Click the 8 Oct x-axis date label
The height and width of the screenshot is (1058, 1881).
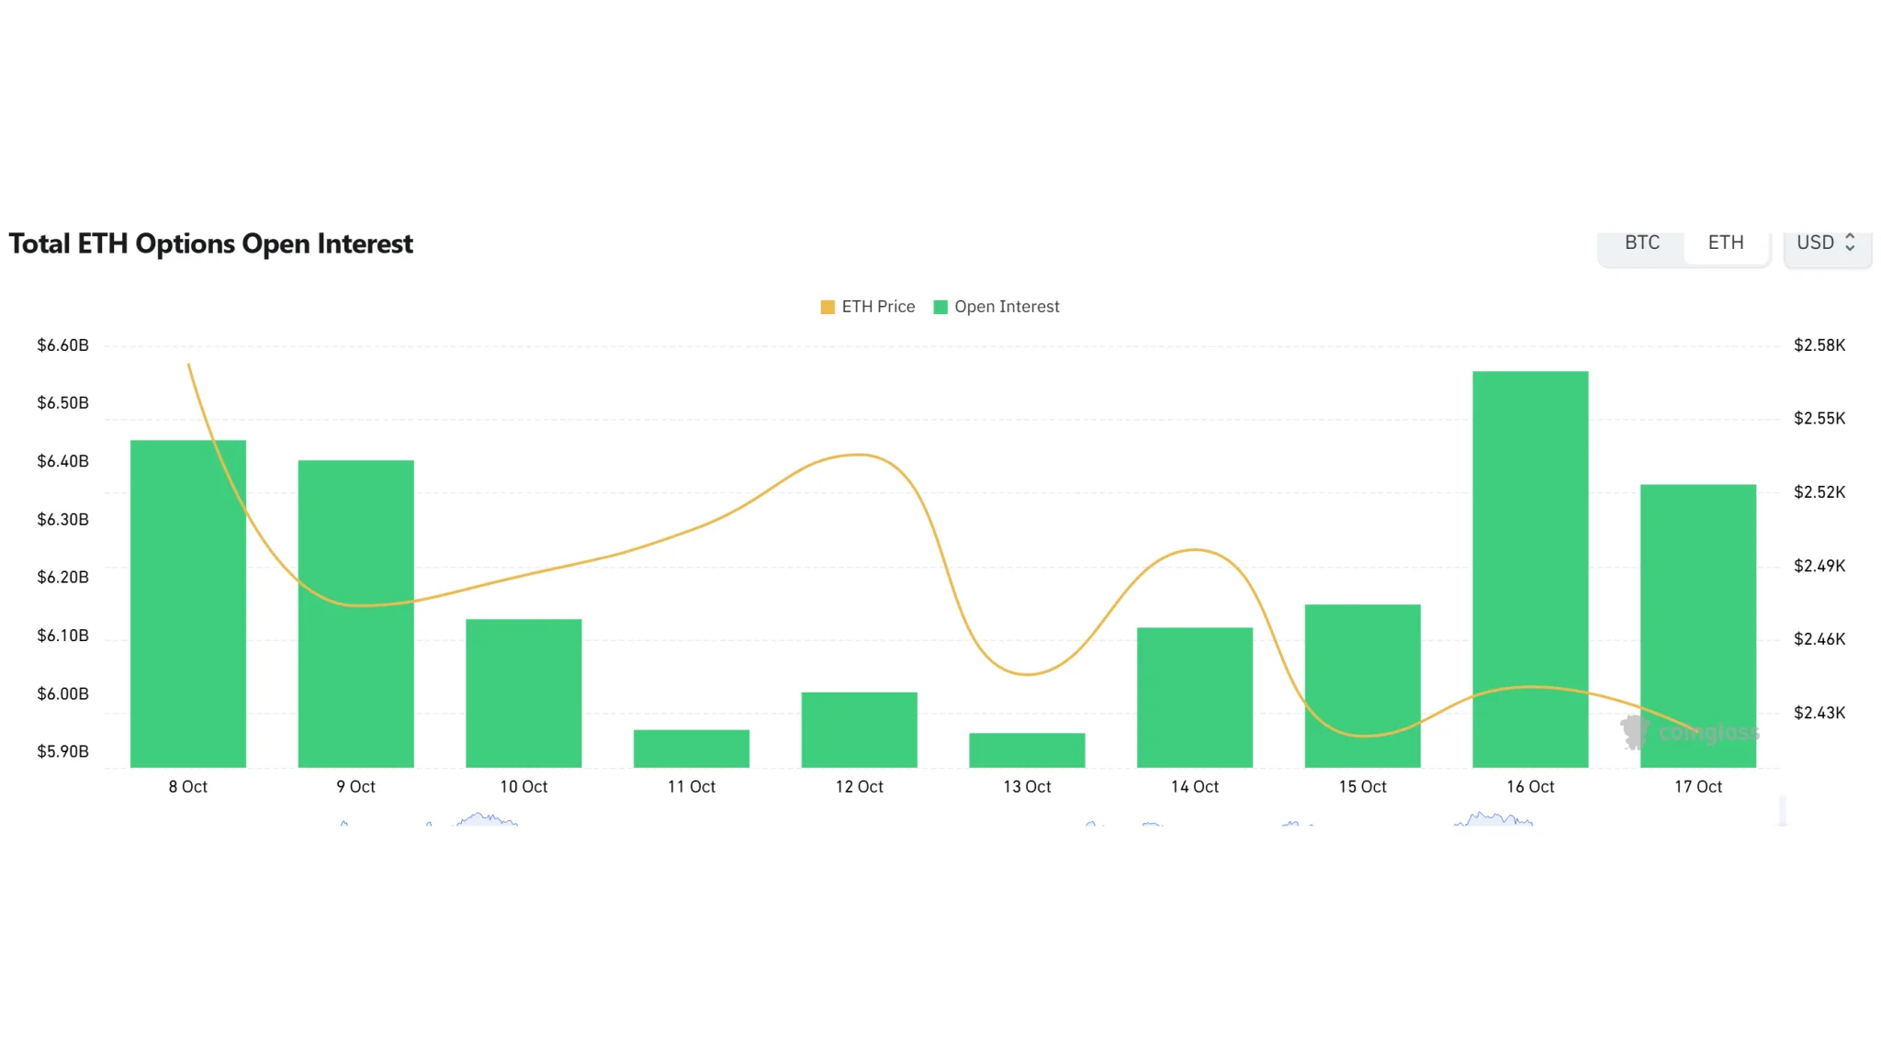(x=188, y=787)
